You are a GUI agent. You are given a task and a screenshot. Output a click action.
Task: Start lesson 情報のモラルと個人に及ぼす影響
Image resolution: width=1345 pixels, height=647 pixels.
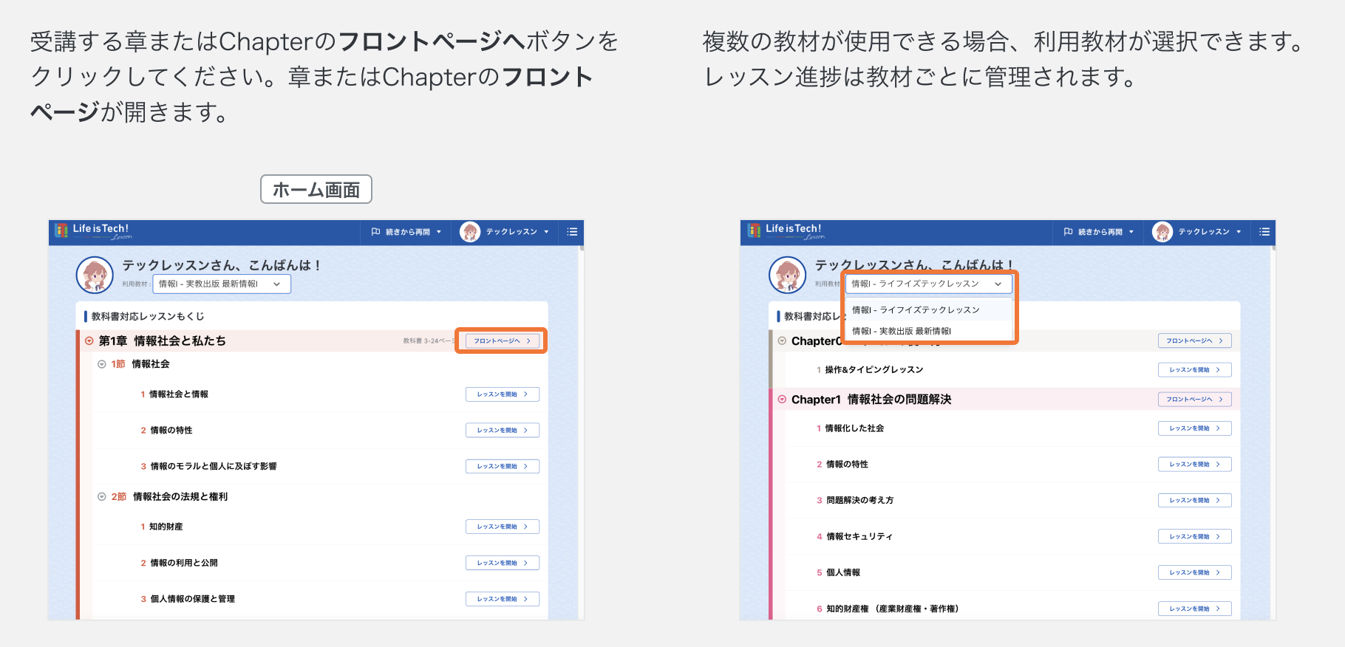point(503,467)
